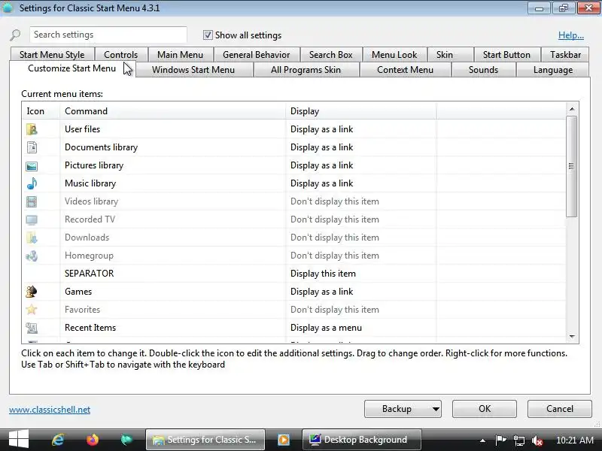
Task: Open the www.classicshell.net link
Action: [x=50, y=410]
